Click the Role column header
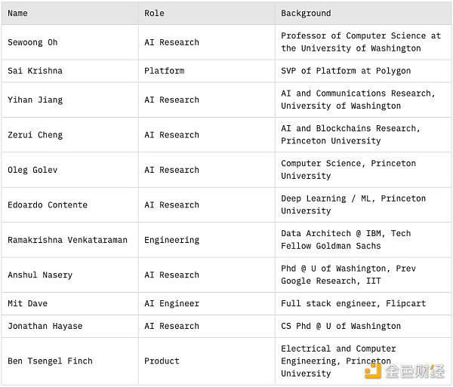 tap(154, 14)
